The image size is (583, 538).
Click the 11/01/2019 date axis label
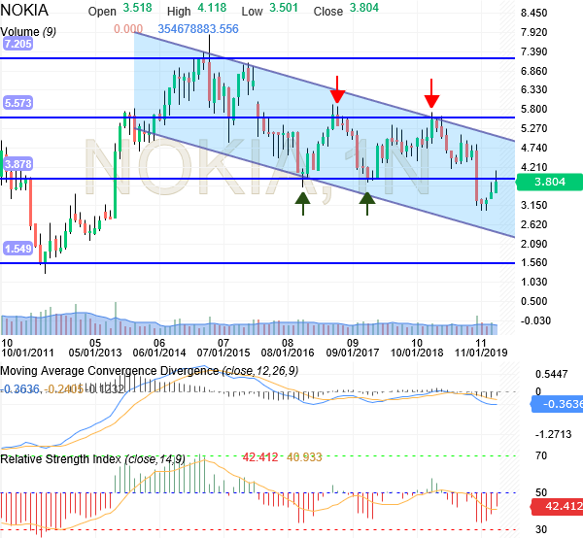(481, 353)
